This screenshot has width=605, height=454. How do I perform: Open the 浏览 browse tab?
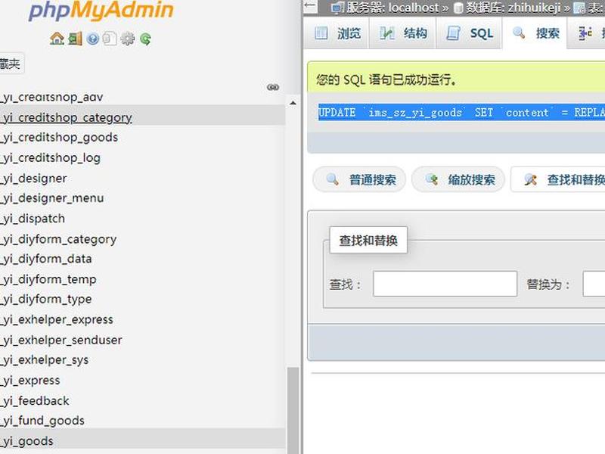tap(337, 33)
